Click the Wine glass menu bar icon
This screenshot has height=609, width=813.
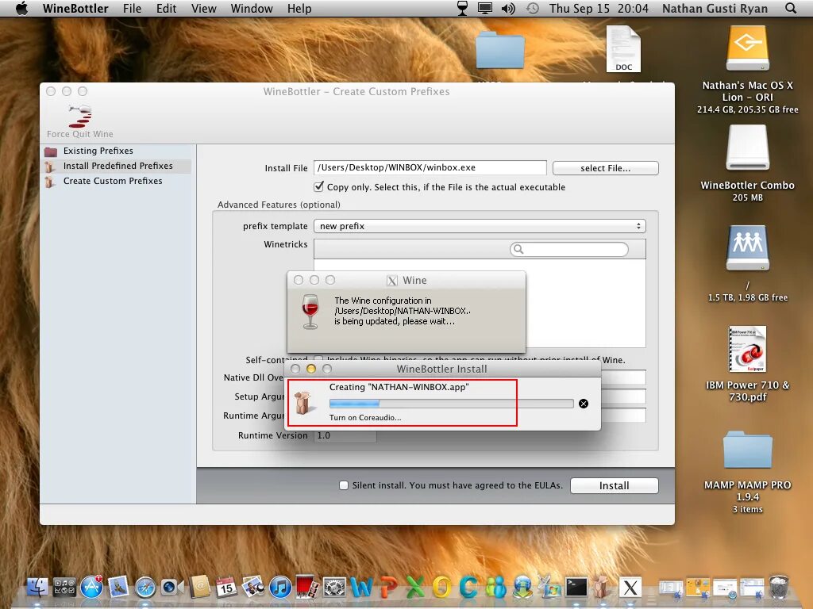click(462, 8)
